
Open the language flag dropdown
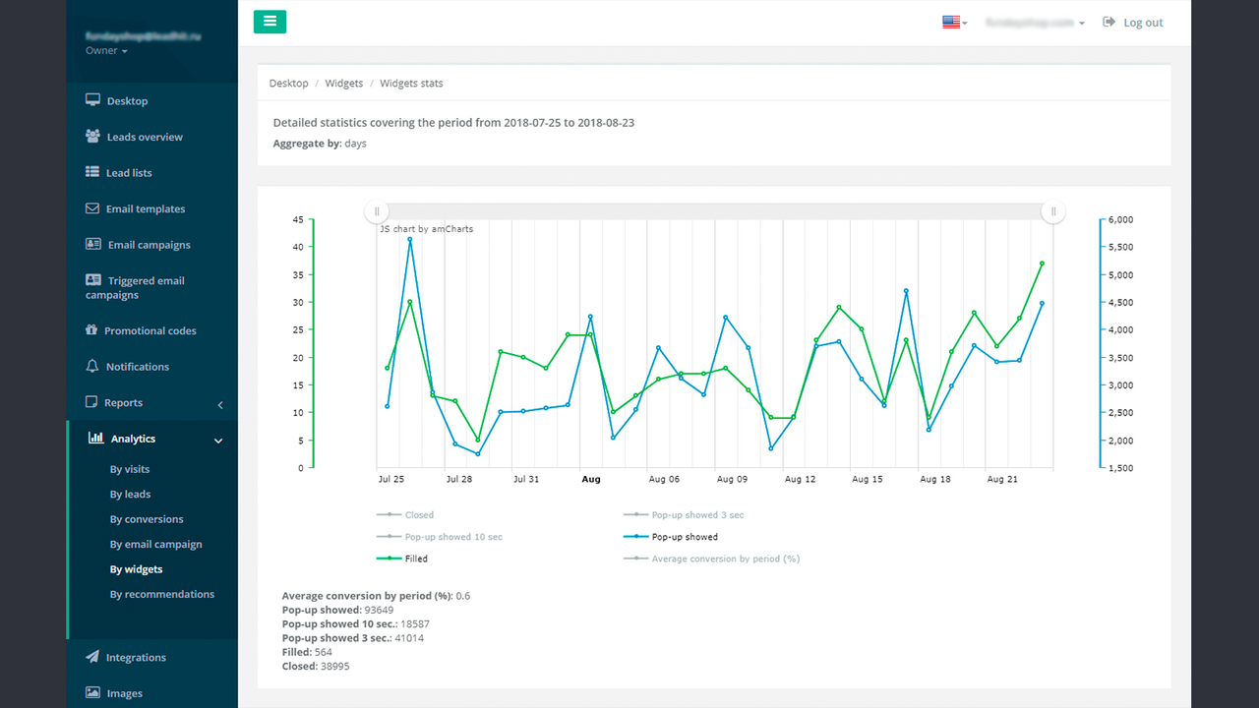click(952, 21)
